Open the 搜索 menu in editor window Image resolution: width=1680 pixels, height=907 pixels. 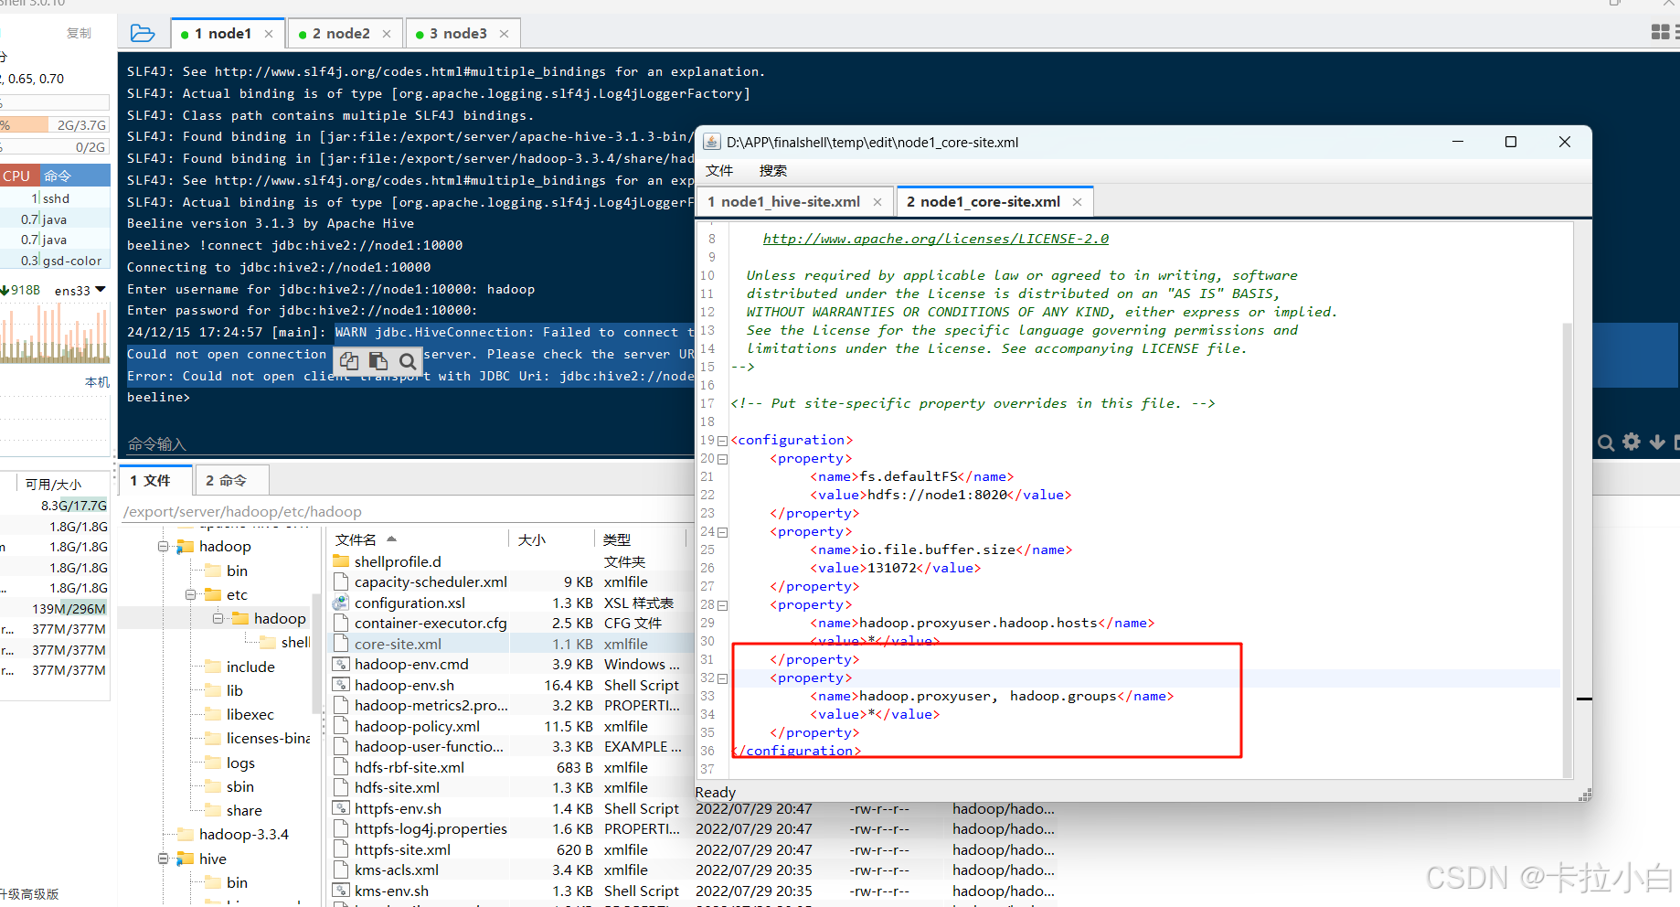[x=773, y=171]
